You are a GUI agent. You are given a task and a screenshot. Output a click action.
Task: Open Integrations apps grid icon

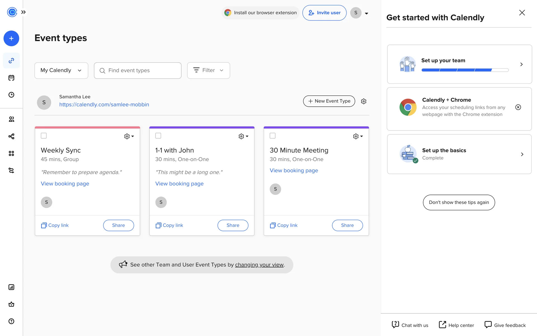(11, 153)
